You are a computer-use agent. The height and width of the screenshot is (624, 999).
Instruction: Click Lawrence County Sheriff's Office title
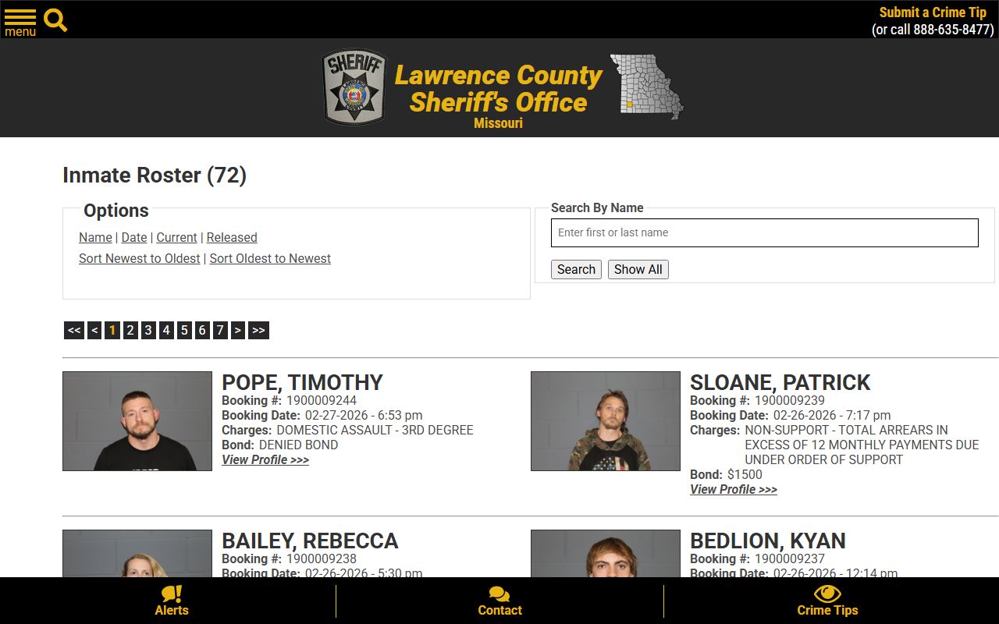(498, 89)
